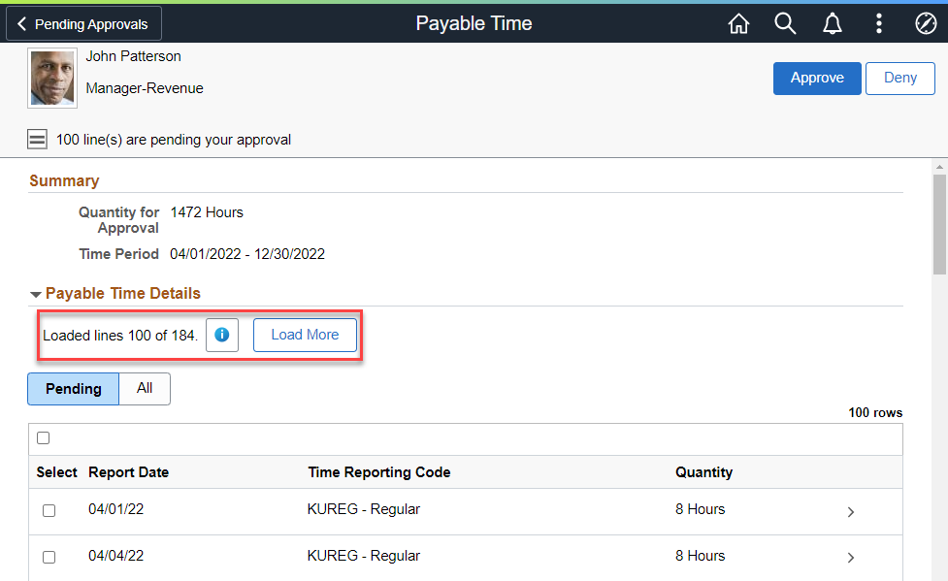Click the vertical scrollbar thumb
Viewport: 948px width, 581px height.
[x=939, y=223]
